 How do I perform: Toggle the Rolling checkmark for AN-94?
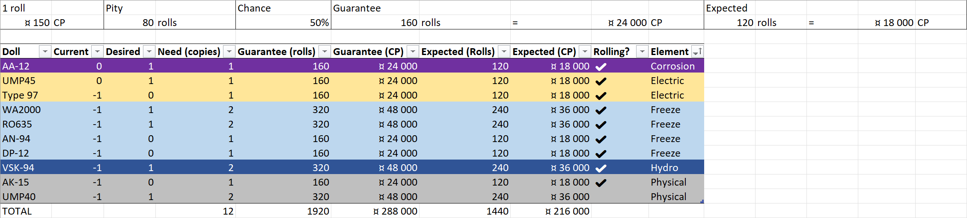click(x=601, y=139)
